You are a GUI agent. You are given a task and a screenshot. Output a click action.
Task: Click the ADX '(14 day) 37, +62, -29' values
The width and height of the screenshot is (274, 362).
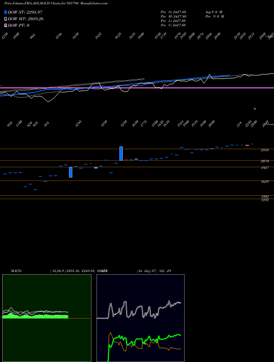[154, 271]
